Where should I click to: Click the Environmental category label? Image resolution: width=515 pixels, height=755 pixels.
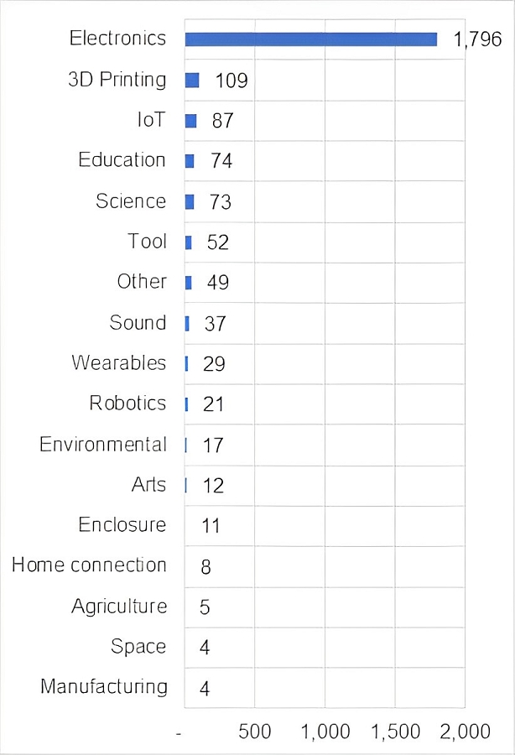pyautogui.click(x=103, y=445)
